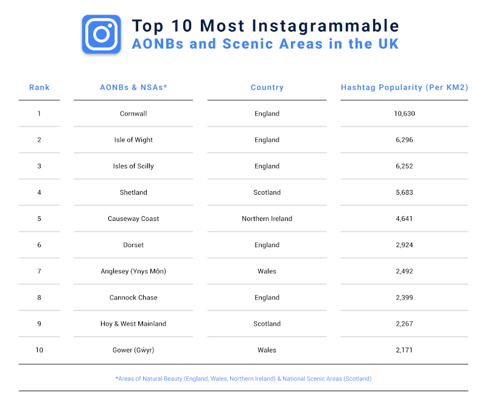Select the Cornwall entry in the table
Screen dimensions: 487x406
[133, 113]
